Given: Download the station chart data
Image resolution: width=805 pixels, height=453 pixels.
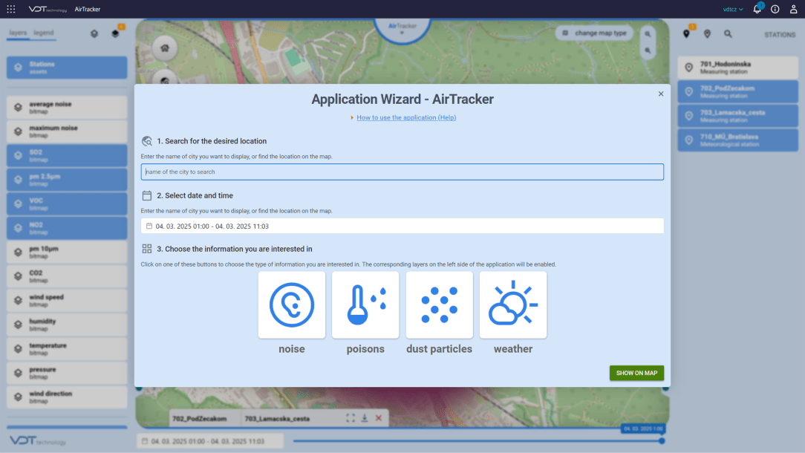Looking at the screenshot, I should [365, 418].
